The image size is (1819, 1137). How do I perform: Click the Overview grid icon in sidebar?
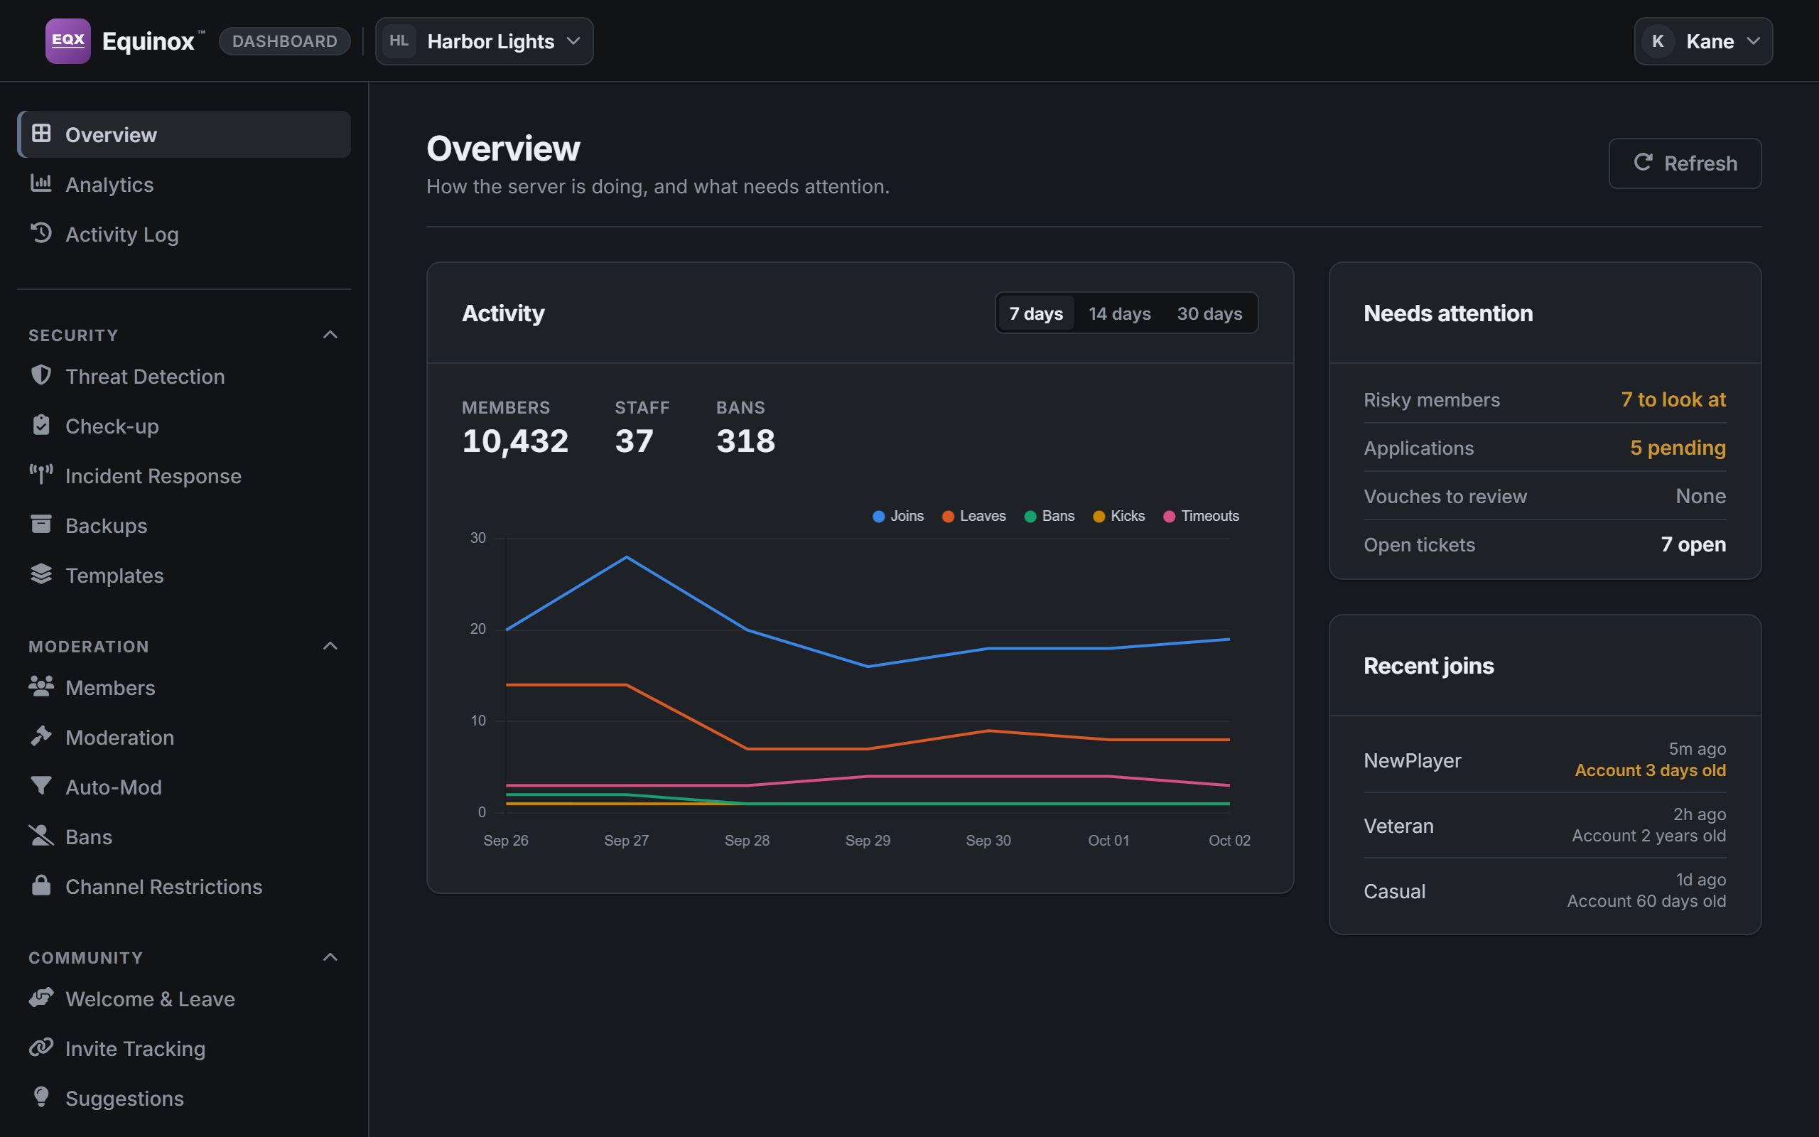41,134
